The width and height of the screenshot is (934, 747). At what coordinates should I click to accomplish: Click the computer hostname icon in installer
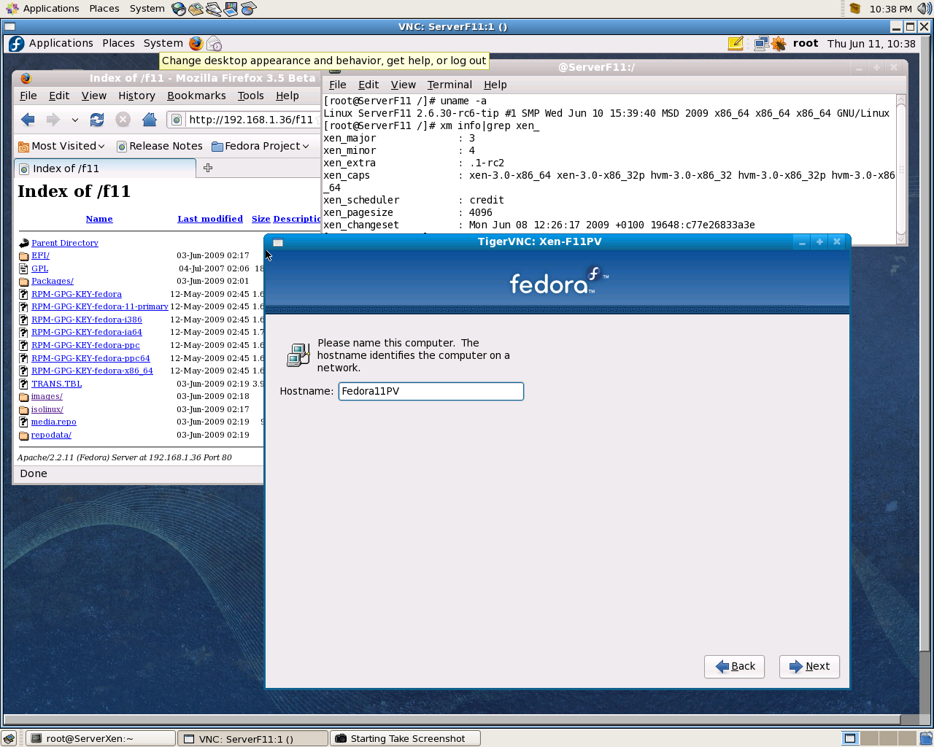(298, 355)
